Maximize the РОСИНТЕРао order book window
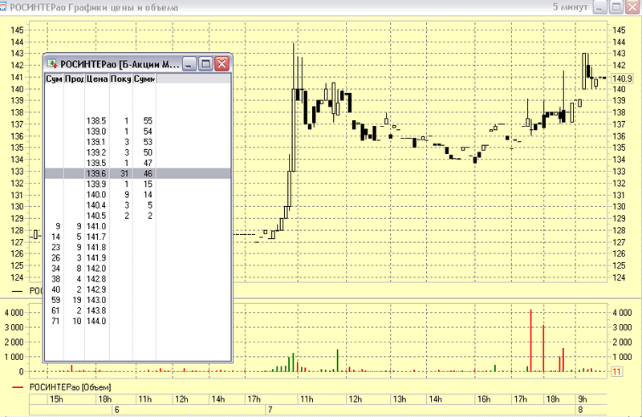Viewport: 642px width, 417px height. [205, 64]
